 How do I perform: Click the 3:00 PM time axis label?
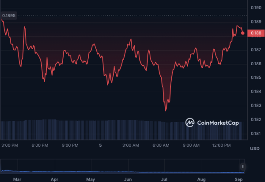click(x=10, y=145)
